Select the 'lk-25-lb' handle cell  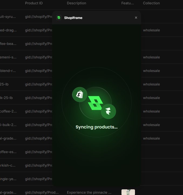[6, 98]
